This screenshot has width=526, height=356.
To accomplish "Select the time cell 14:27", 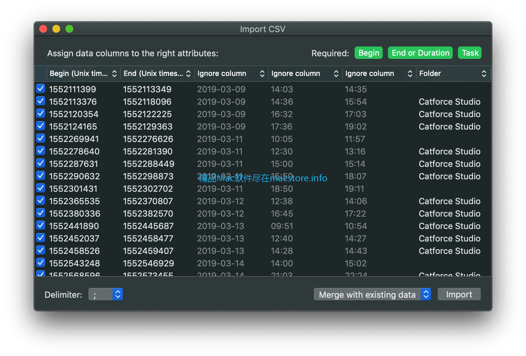I will pos(356,239).
